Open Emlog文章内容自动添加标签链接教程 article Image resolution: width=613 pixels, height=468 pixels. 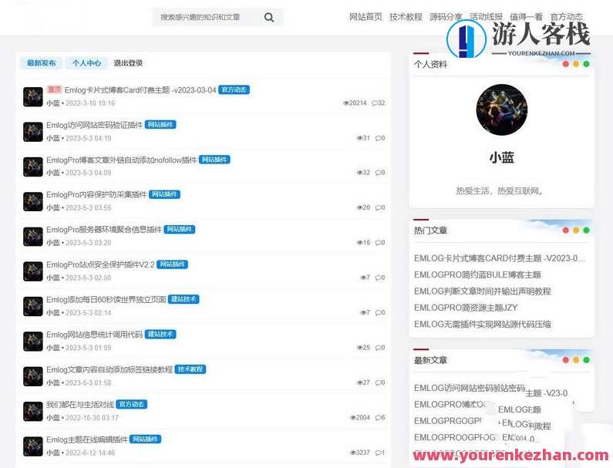(109, 369)
